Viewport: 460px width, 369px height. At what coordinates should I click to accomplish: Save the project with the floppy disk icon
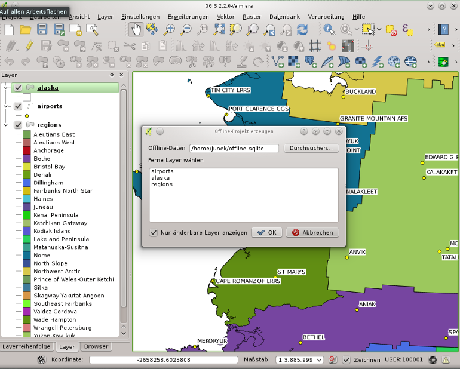click(42, 30)
